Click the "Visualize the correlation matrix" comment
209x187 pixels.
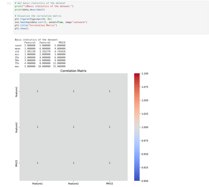click(x=38, y=16)
